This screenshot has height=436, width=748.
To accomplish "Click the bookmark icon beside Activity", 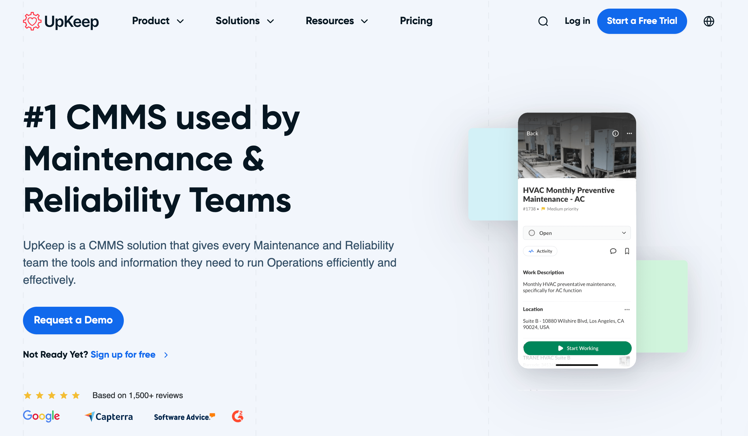I will [627, 251].
